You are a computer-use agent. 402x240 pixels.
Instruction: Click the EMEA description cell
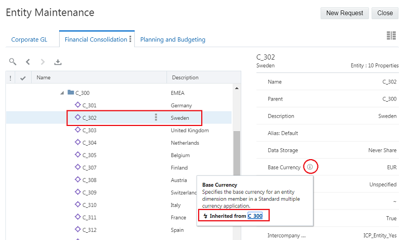click(x=177, y=93)
